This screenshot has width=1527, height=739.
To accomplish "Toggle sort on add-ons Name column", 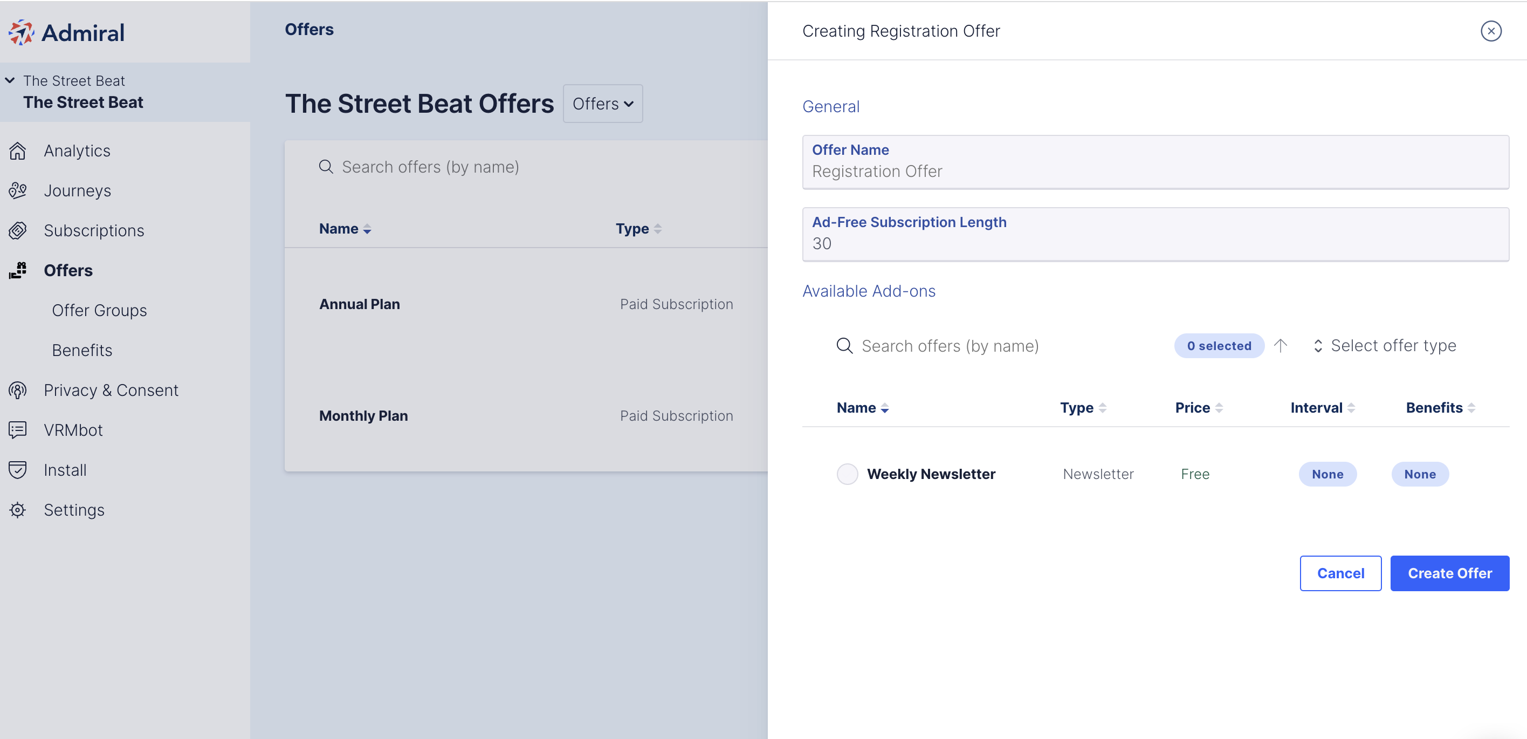I will 862,408.
